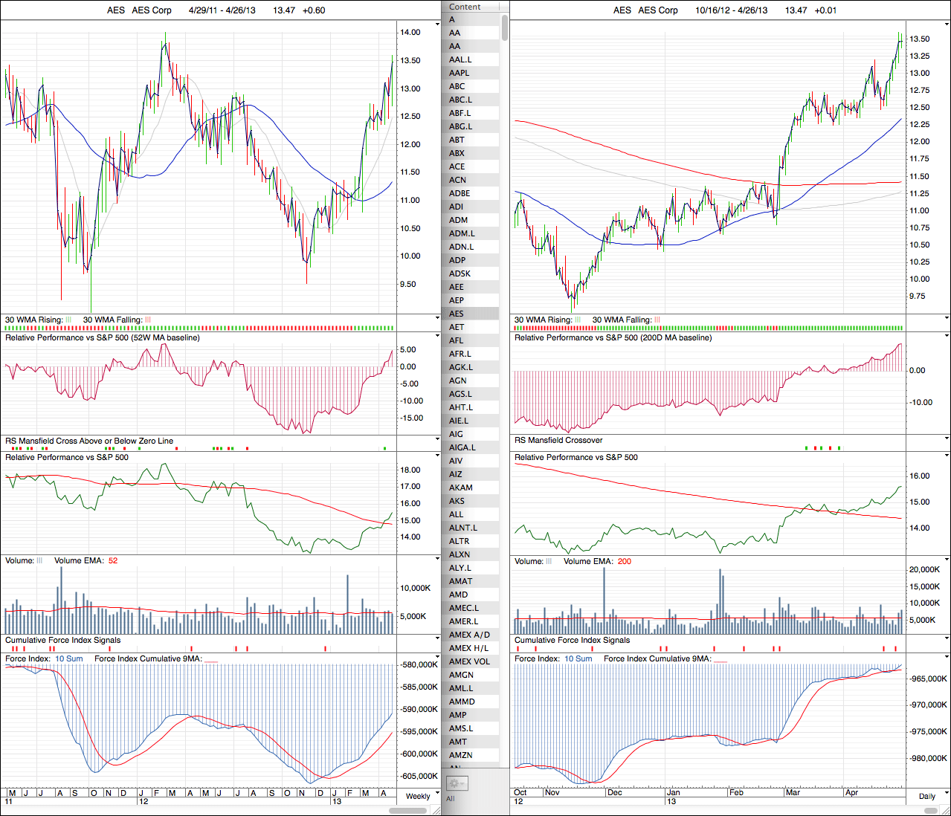Select AAPL in the symbol list
Viewport: 951px width, 816px height.
click(x=460, y=73)
